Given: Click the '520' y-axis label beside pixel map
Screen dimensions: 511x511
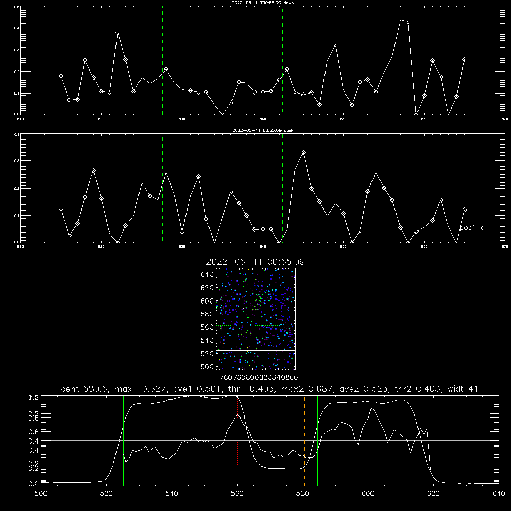Looking at the screenshot, I should click(x=207, y=354).
